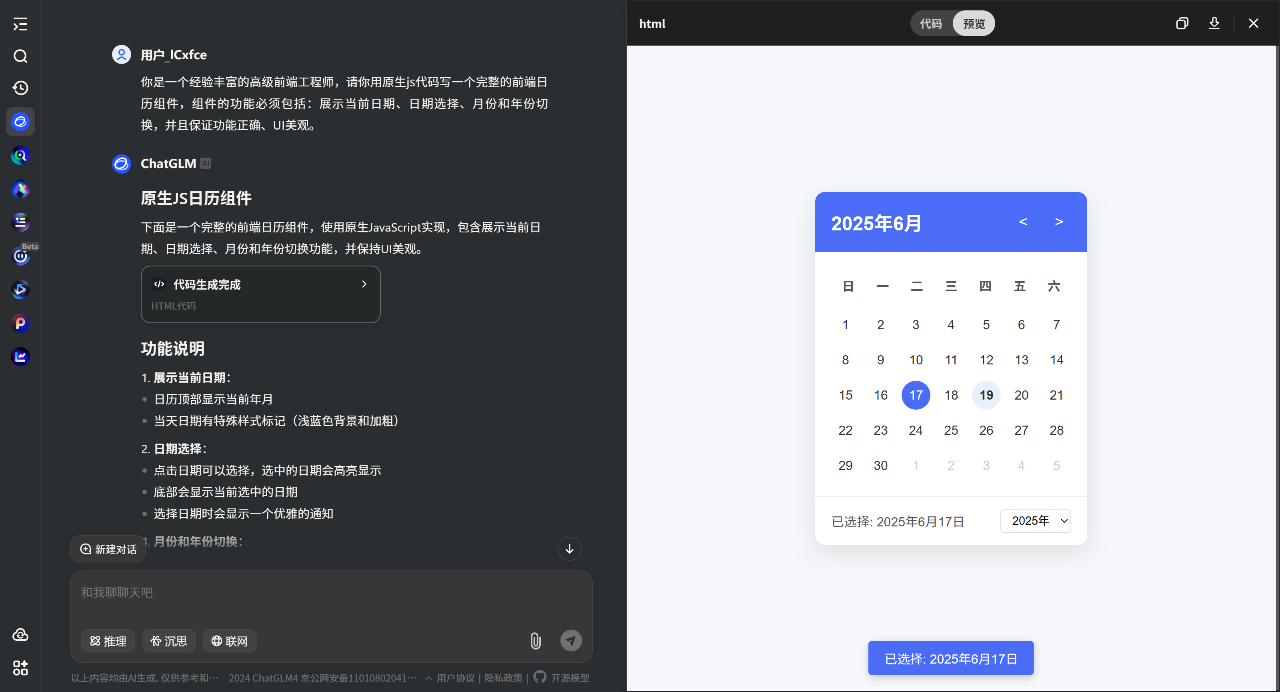
Task: Toggle the 沉思 deep thinking mode
Action: click(169, 641)
